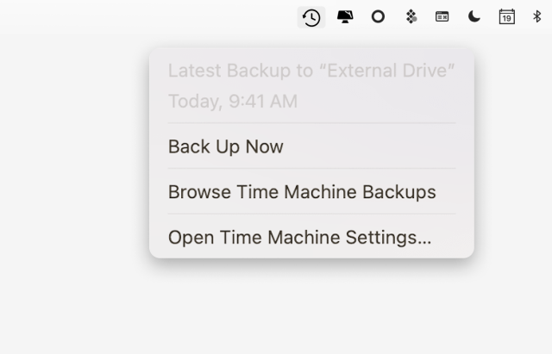Open the black display monitor menu bar icon
Viewport: 552px width, 354px height.
click(x=345, y=17)
